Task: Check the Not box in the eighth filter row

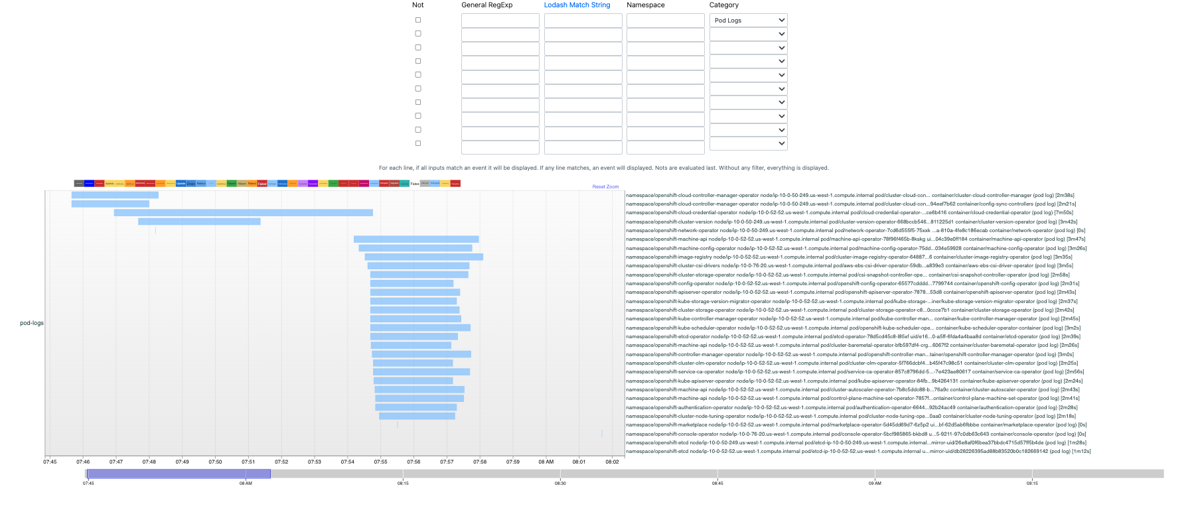Action: coord(418,115)
